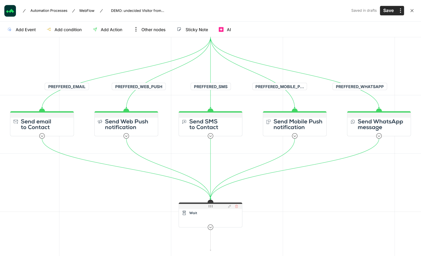
Task: Expand output chevron under WhatsApp node
Action: tap(379, 136)
